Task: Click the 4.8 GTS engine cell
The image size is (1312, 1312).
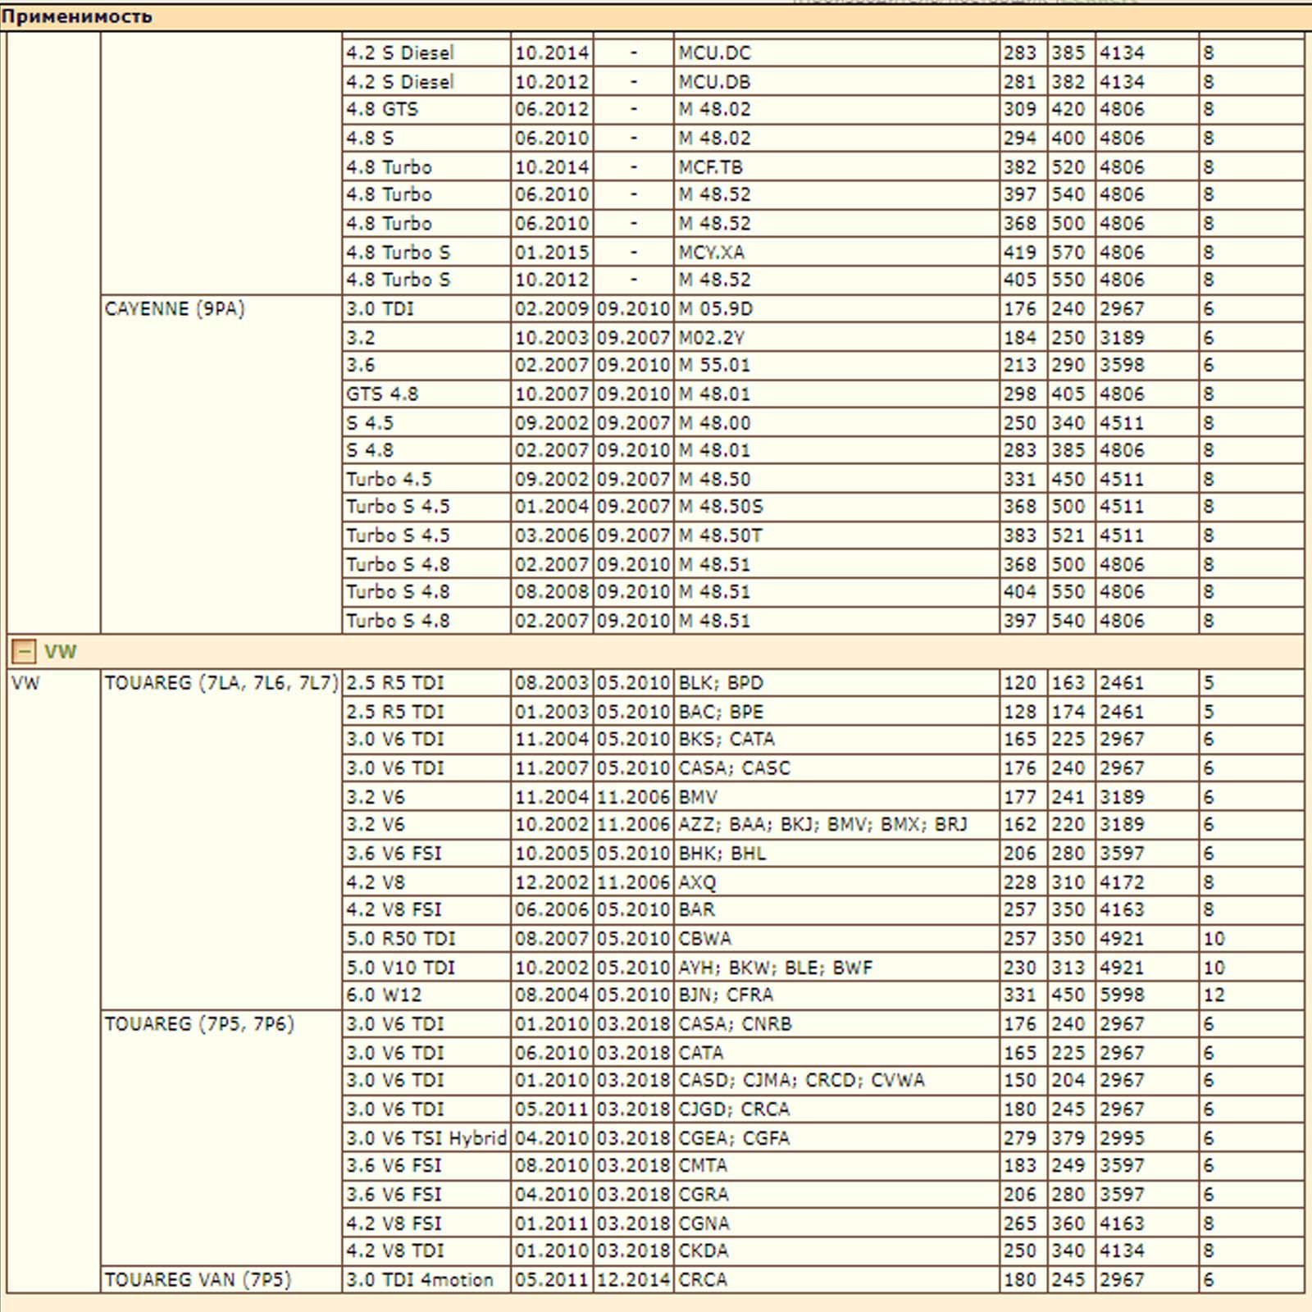Action: pos(382,110)
